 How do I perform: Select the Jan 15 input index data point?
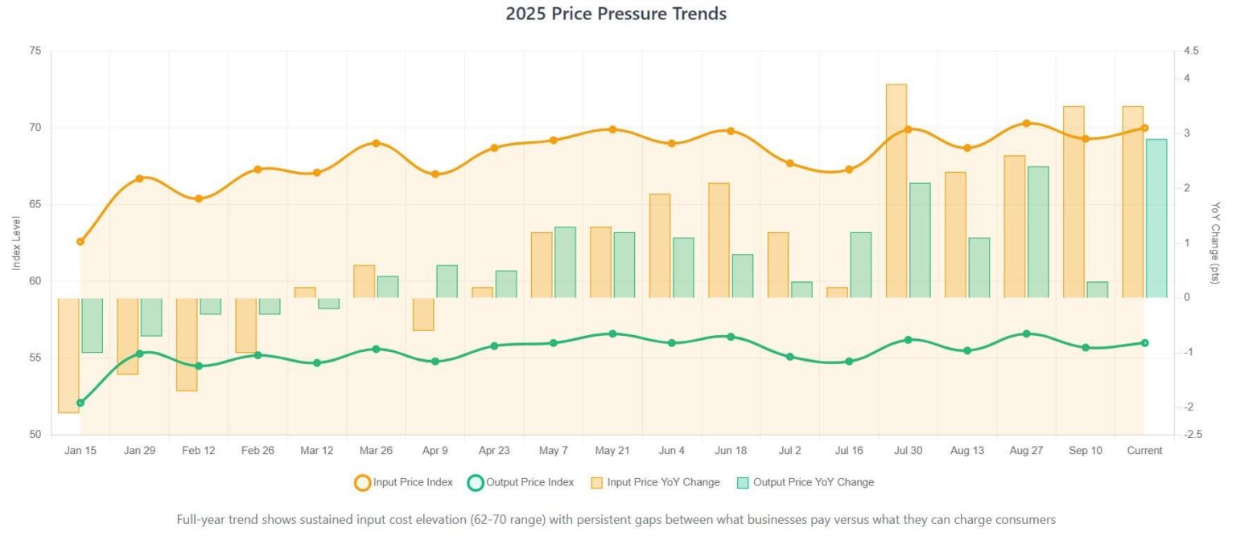pos(80,241)
